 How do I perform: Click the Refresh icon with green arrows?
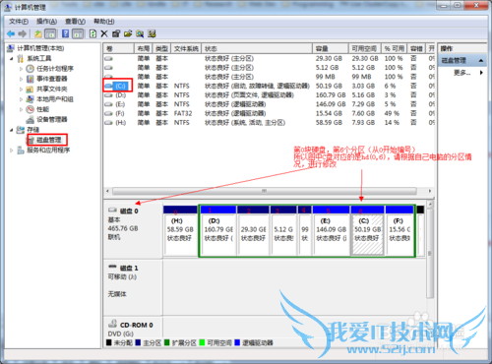[93, 33]
